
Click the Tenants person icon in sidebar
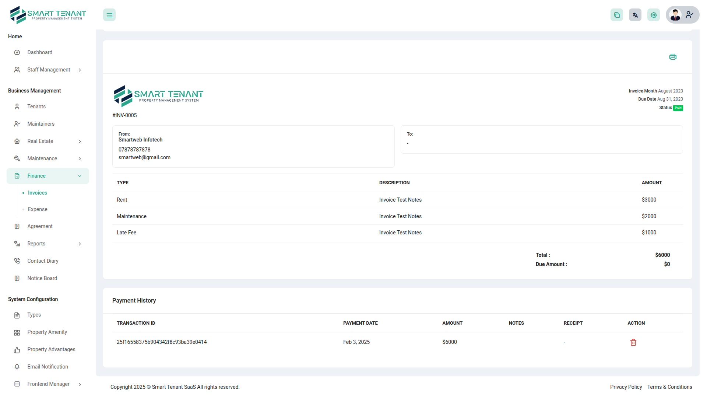pos(17,107)
